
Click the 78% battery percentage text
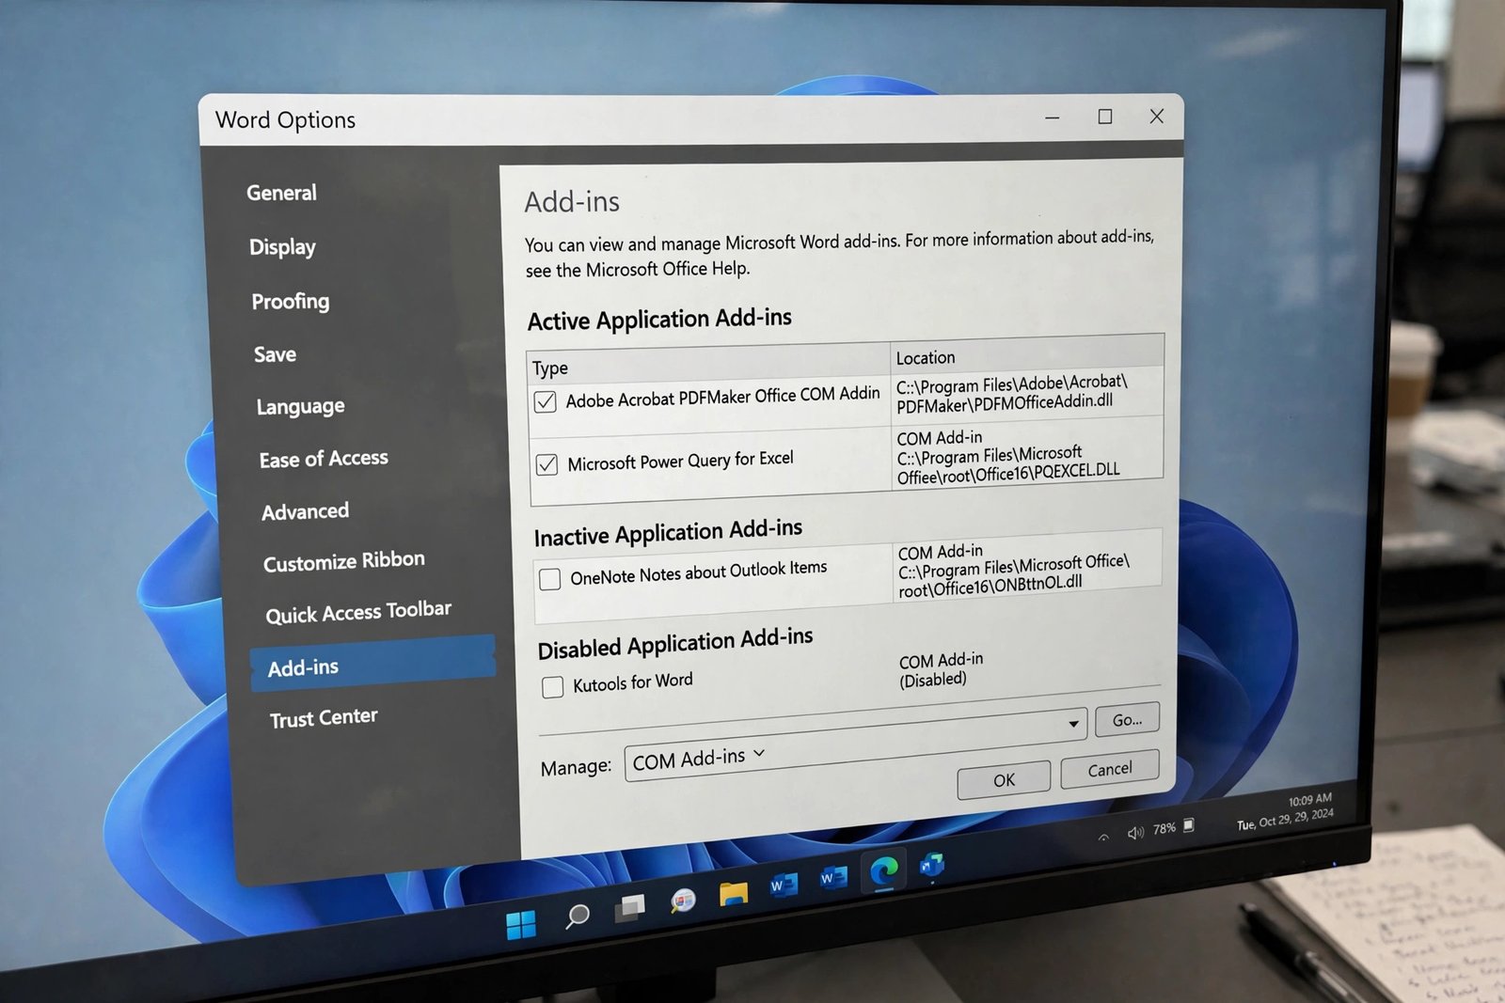(1164, 828)
